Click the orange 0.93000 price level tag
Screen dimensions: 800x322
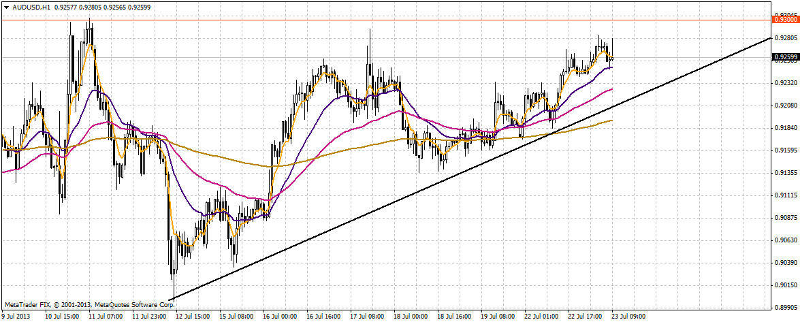pos(785,20)
